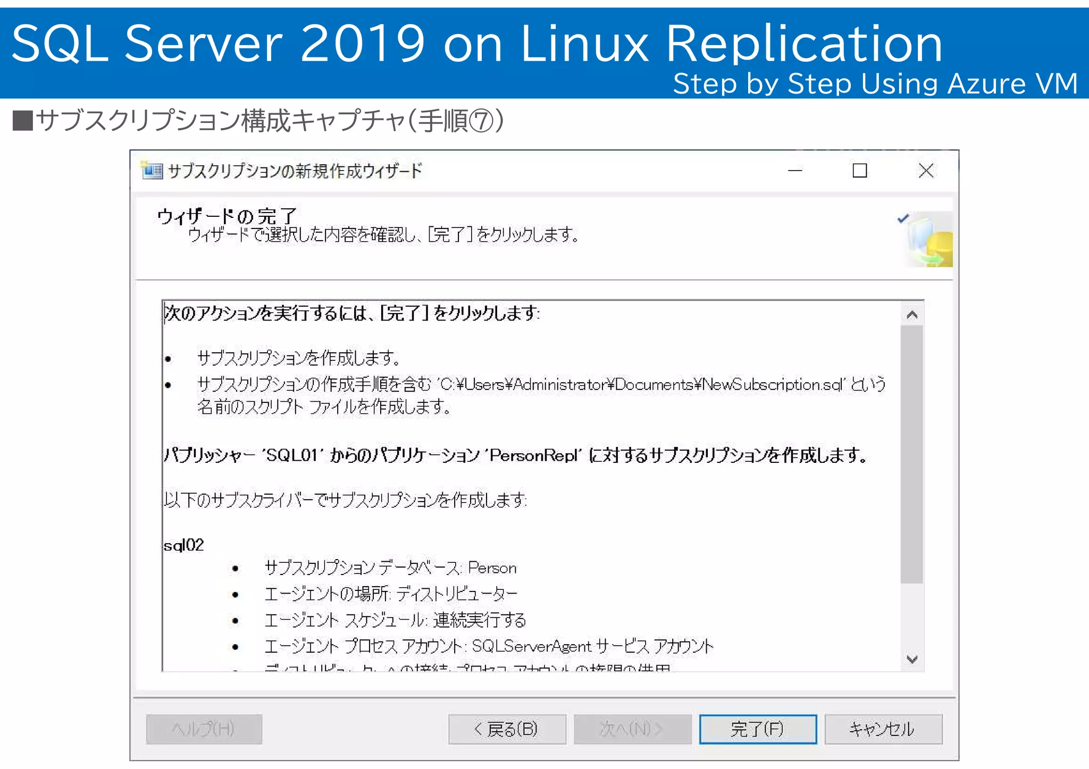Click '名前のスクリプト ファイルを作成します。' line
Image resolution: width=1089 pixels, height=769 pixels.
point(324,407)
